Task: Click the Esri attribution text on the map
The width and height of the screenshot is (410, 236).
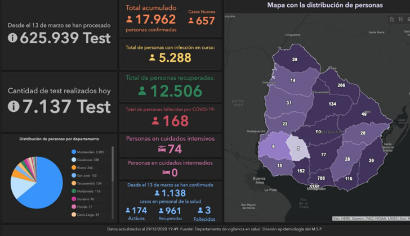Action: [371, 218]
